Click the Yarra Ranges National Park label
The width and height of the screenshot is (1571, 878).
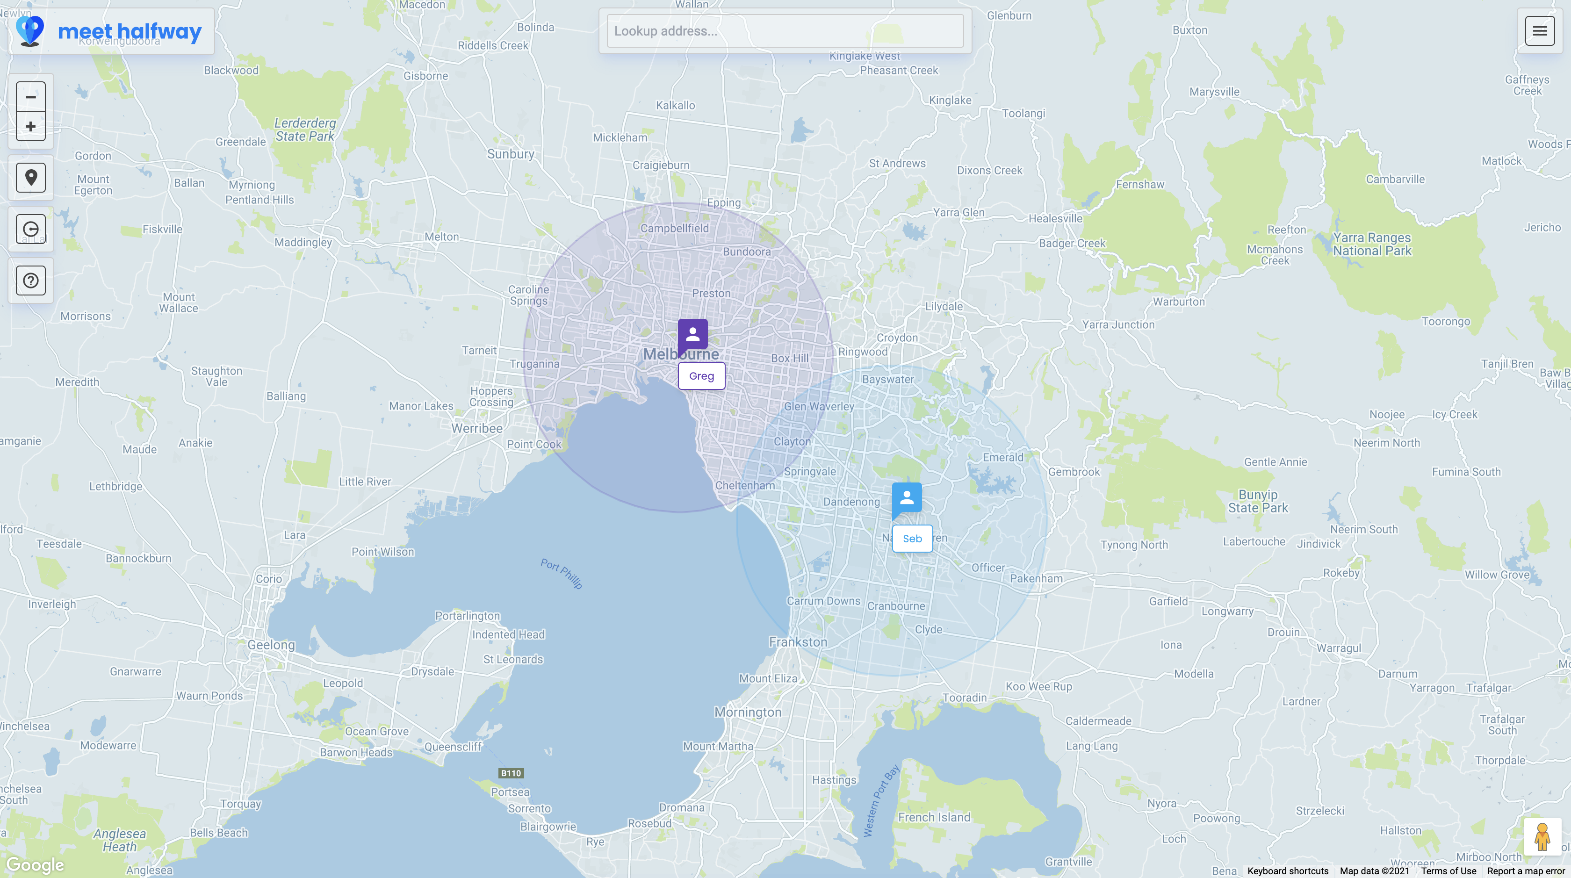[1371, 245]
